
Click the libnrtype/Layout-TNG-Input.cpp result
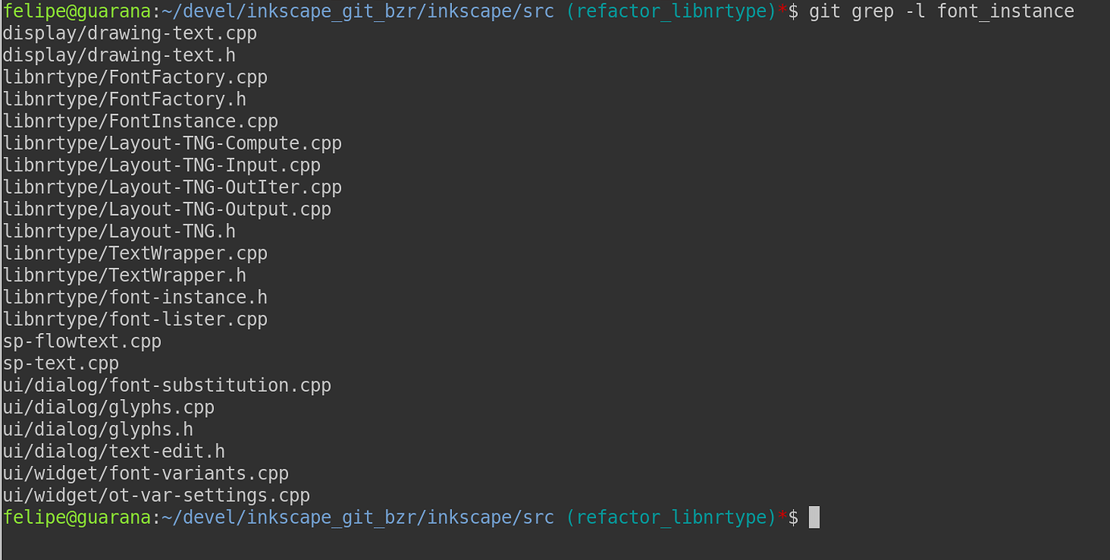162,166
